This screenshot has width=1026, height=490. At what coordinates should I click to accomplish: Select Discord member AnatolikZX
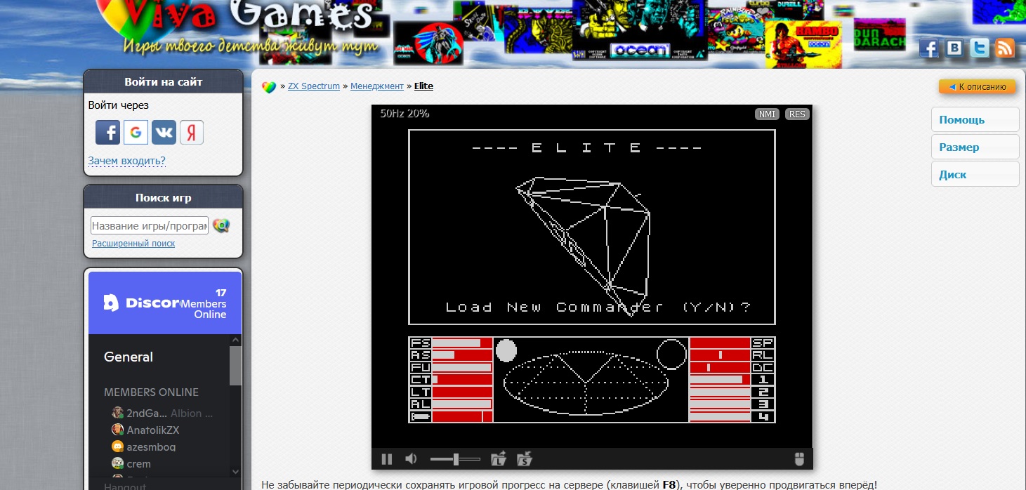point(145,430)
